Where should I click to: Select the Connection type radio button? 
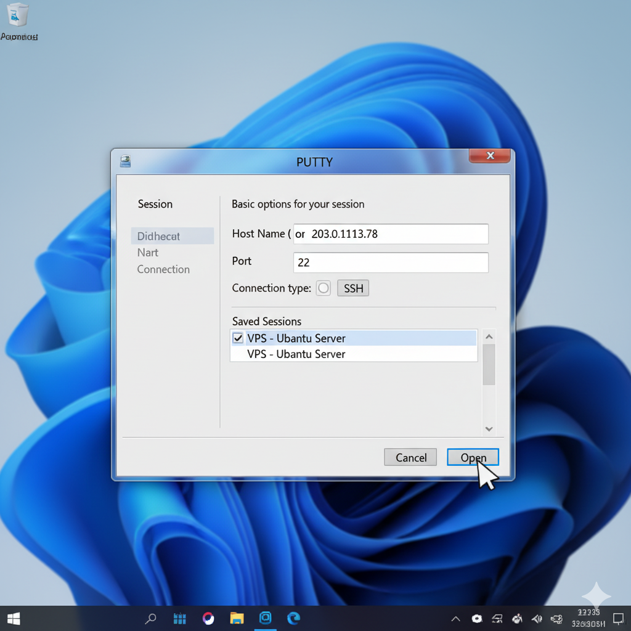point(324,288)
